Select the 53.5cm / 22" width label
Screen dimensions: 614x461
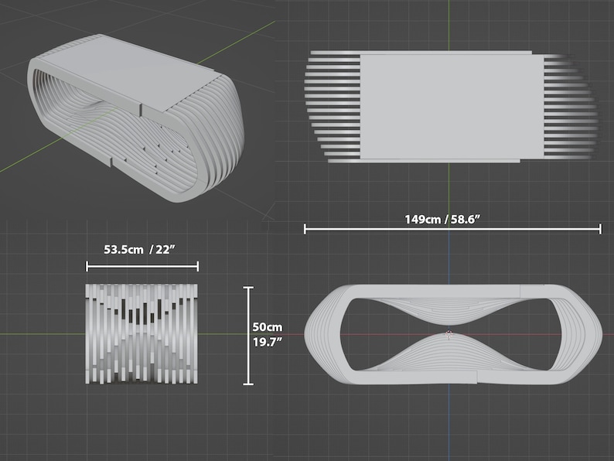pyautogui.click(x=139, y=250)
